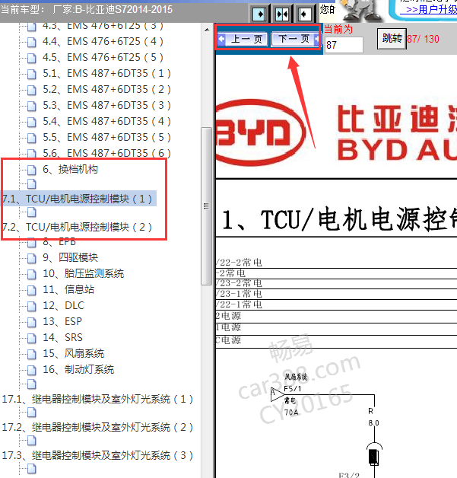Select 14、SRS entry
This screenshot has width=457, height=478.
pyautogui.click(x=62, y=337)
